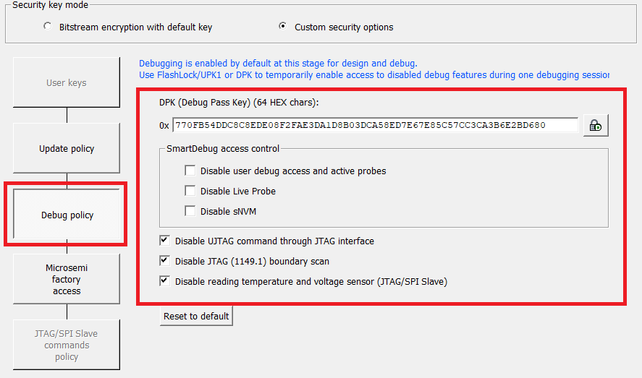This screenshot has height=378, width=642.
Task: Toggle Disable JTAG (1149.1) boundary scan
Action: click(x=165, y=261)
